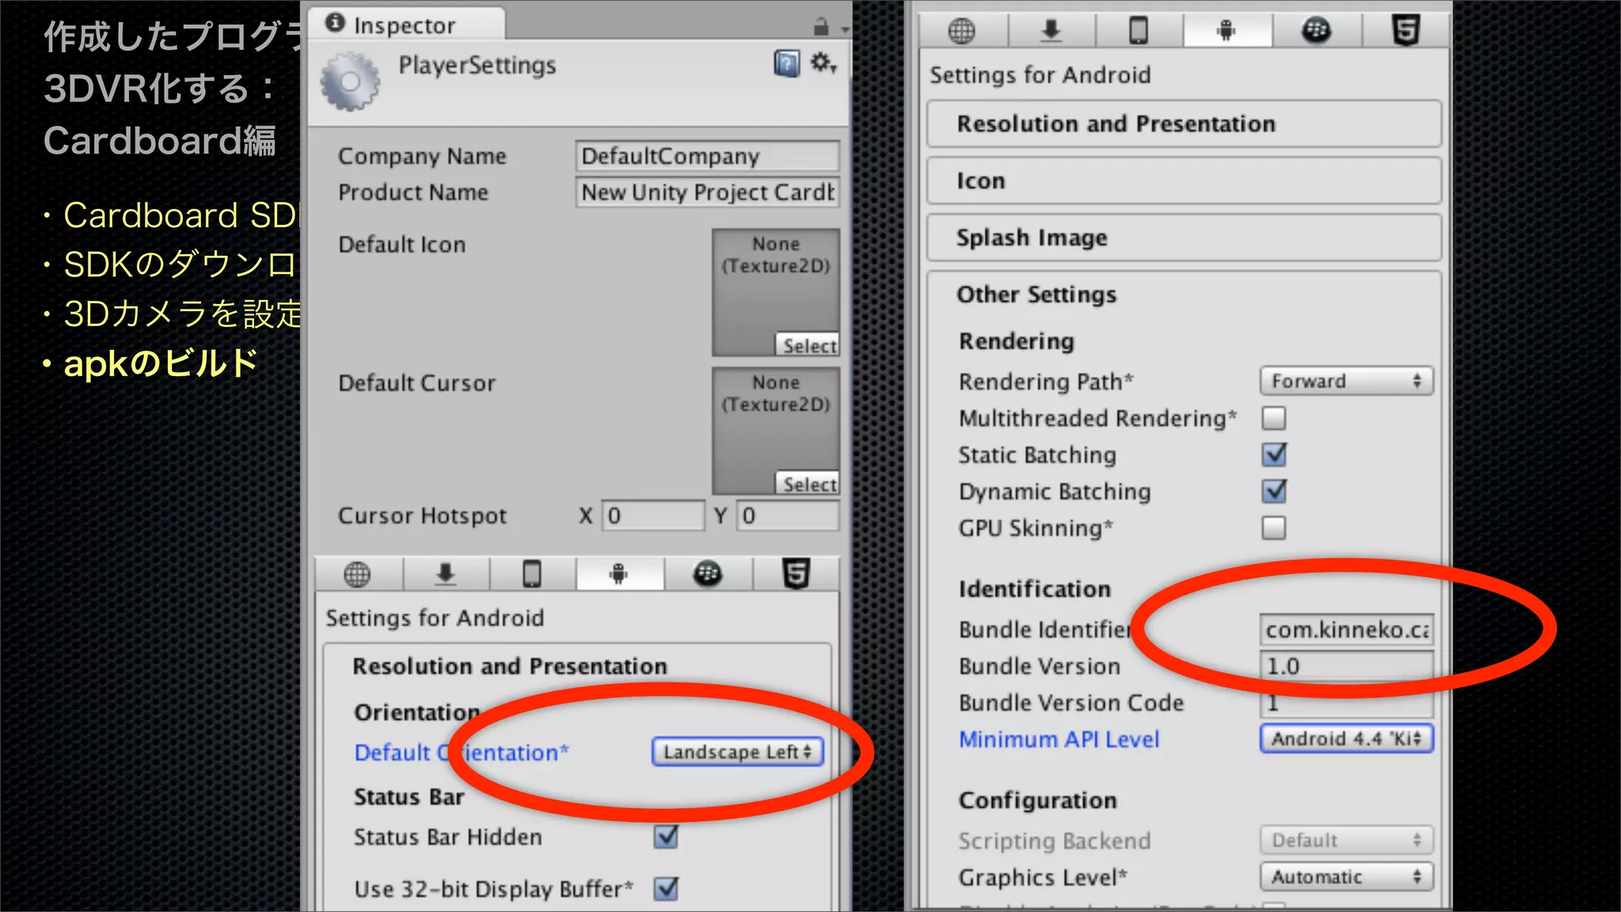
Task: Open PlayerSettings help reference icon
Action: (786, 63)
